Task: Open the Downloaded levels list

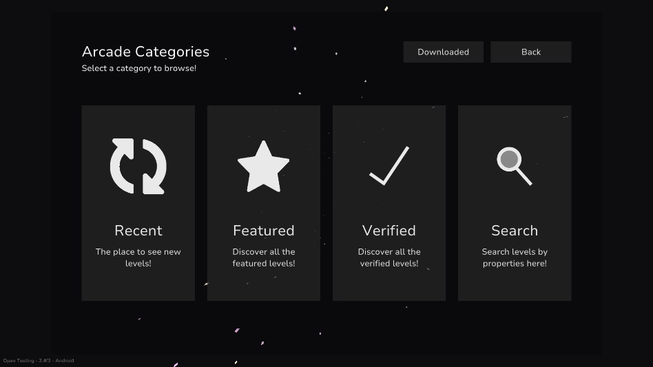Action: click(443, 52)
